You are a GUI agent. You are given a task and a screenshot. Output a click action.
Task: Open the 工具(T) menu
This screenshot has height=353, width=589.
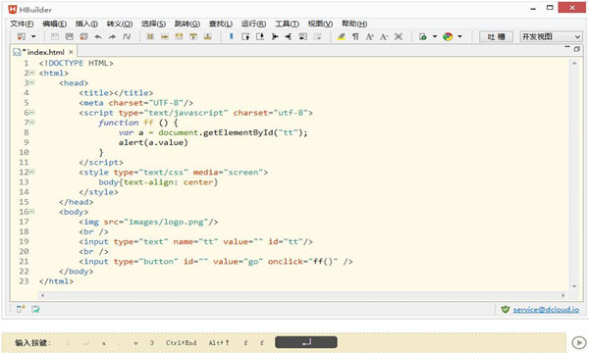(287, 24)
